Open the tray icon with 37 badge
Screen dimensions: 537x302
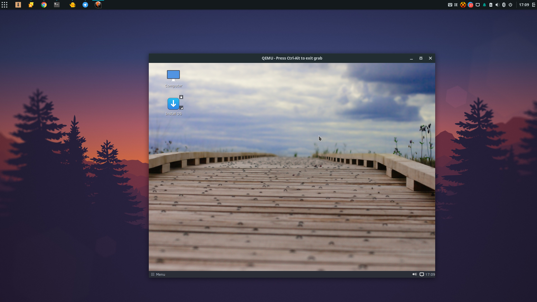[x=470, y=5]
